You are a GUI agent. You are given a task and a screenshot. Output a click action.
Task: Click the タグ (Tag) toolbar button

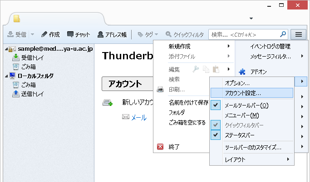[x=148, y=34]
